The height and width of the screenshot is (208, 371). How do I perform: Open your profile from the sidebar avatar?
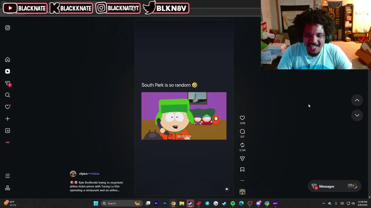(8, 142)
